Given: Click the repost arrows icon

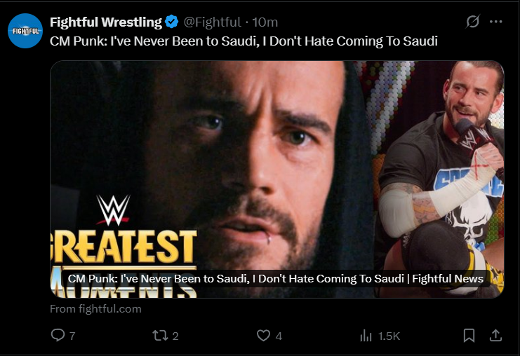Looking at the screenshot, I should click(x=160, y=336).
